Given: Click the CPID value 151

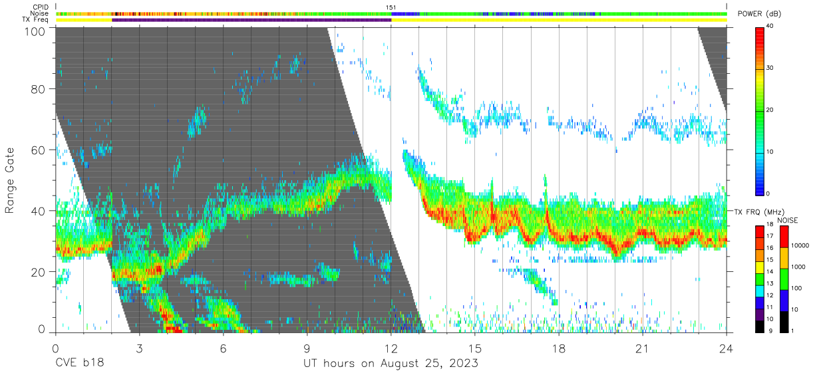Looking at the screenshot, I should (x=391, y=7).
